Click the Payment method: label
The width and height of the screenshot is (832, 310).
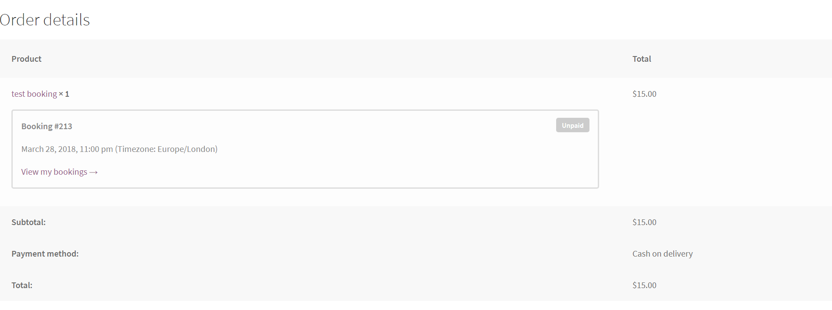coord(45,254)
